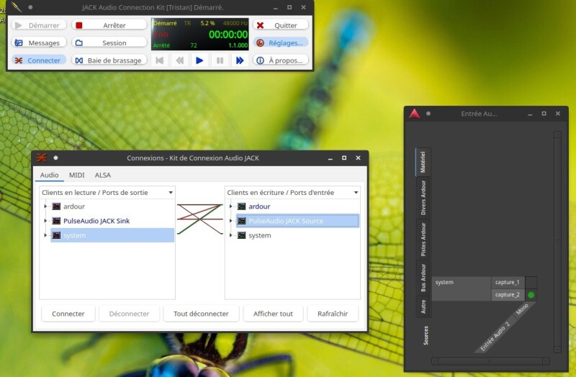Click the Rafraîchir button
The width and height of the screenshot is (576, 377).
(333, 314)
